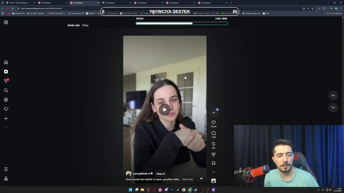
Task: Like the reel with heart icon
Action: (213, 123)
